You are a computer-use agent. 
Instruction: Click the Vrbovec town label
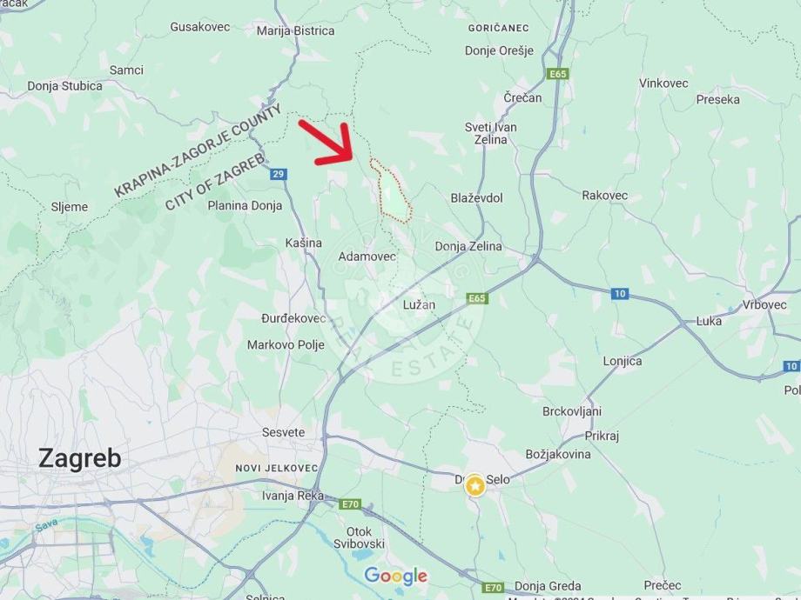coord(764,304)
